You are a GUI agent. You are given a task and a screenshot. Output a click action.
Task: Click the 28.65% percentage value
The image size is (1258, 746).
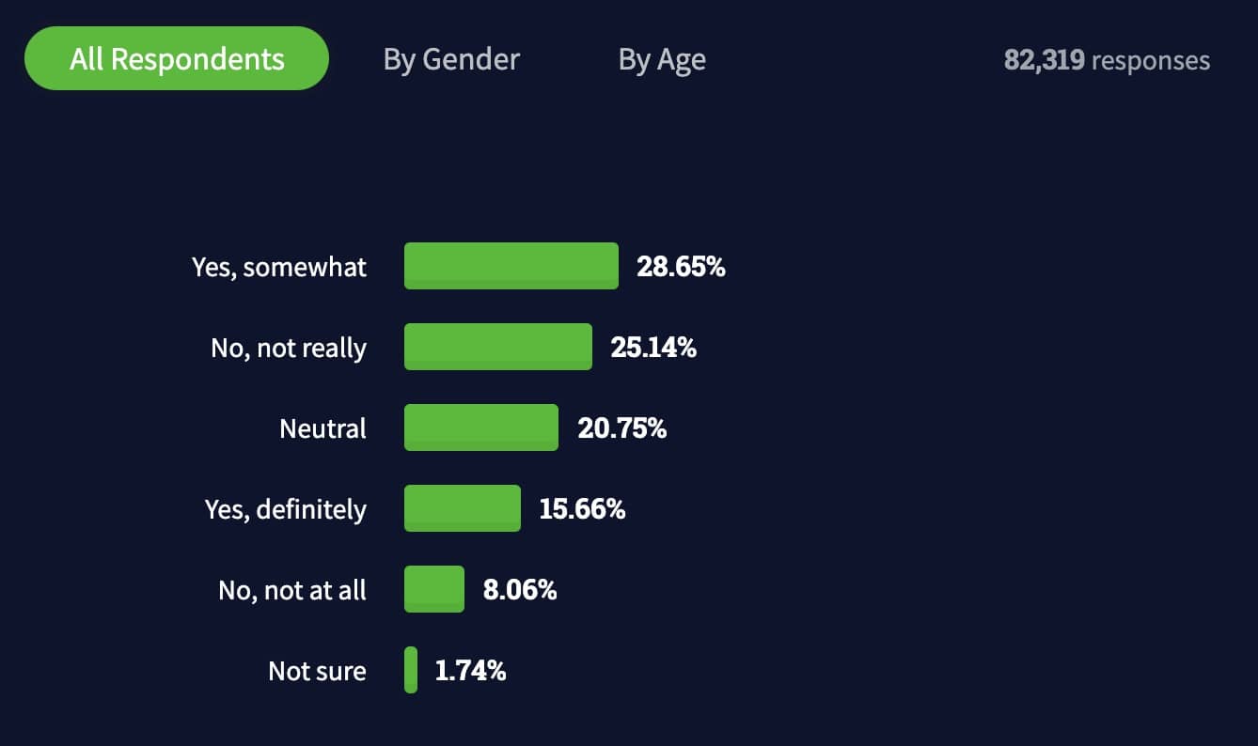tap(681, 267)
